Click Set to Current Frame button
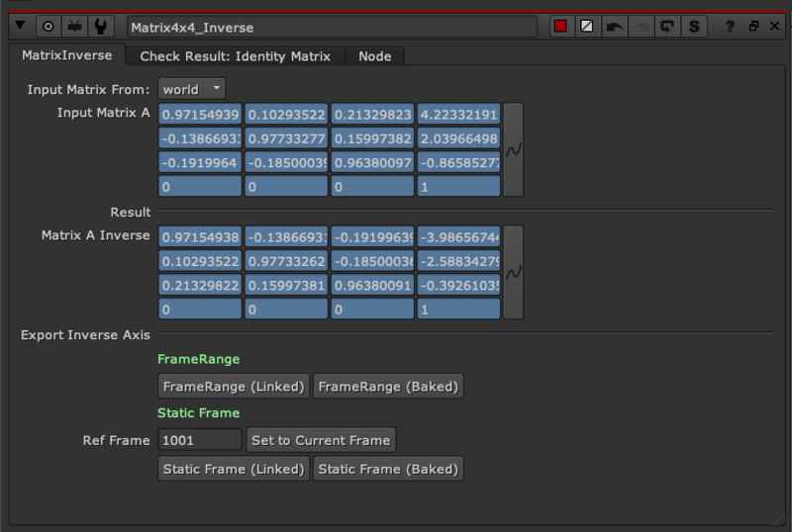This screenshot has width=792, height=532. pos(321,440)
